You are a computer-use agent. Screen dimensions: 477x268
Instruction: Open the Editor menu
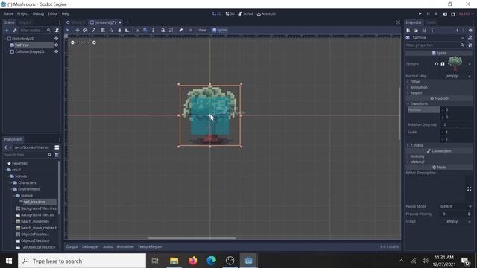53,13
